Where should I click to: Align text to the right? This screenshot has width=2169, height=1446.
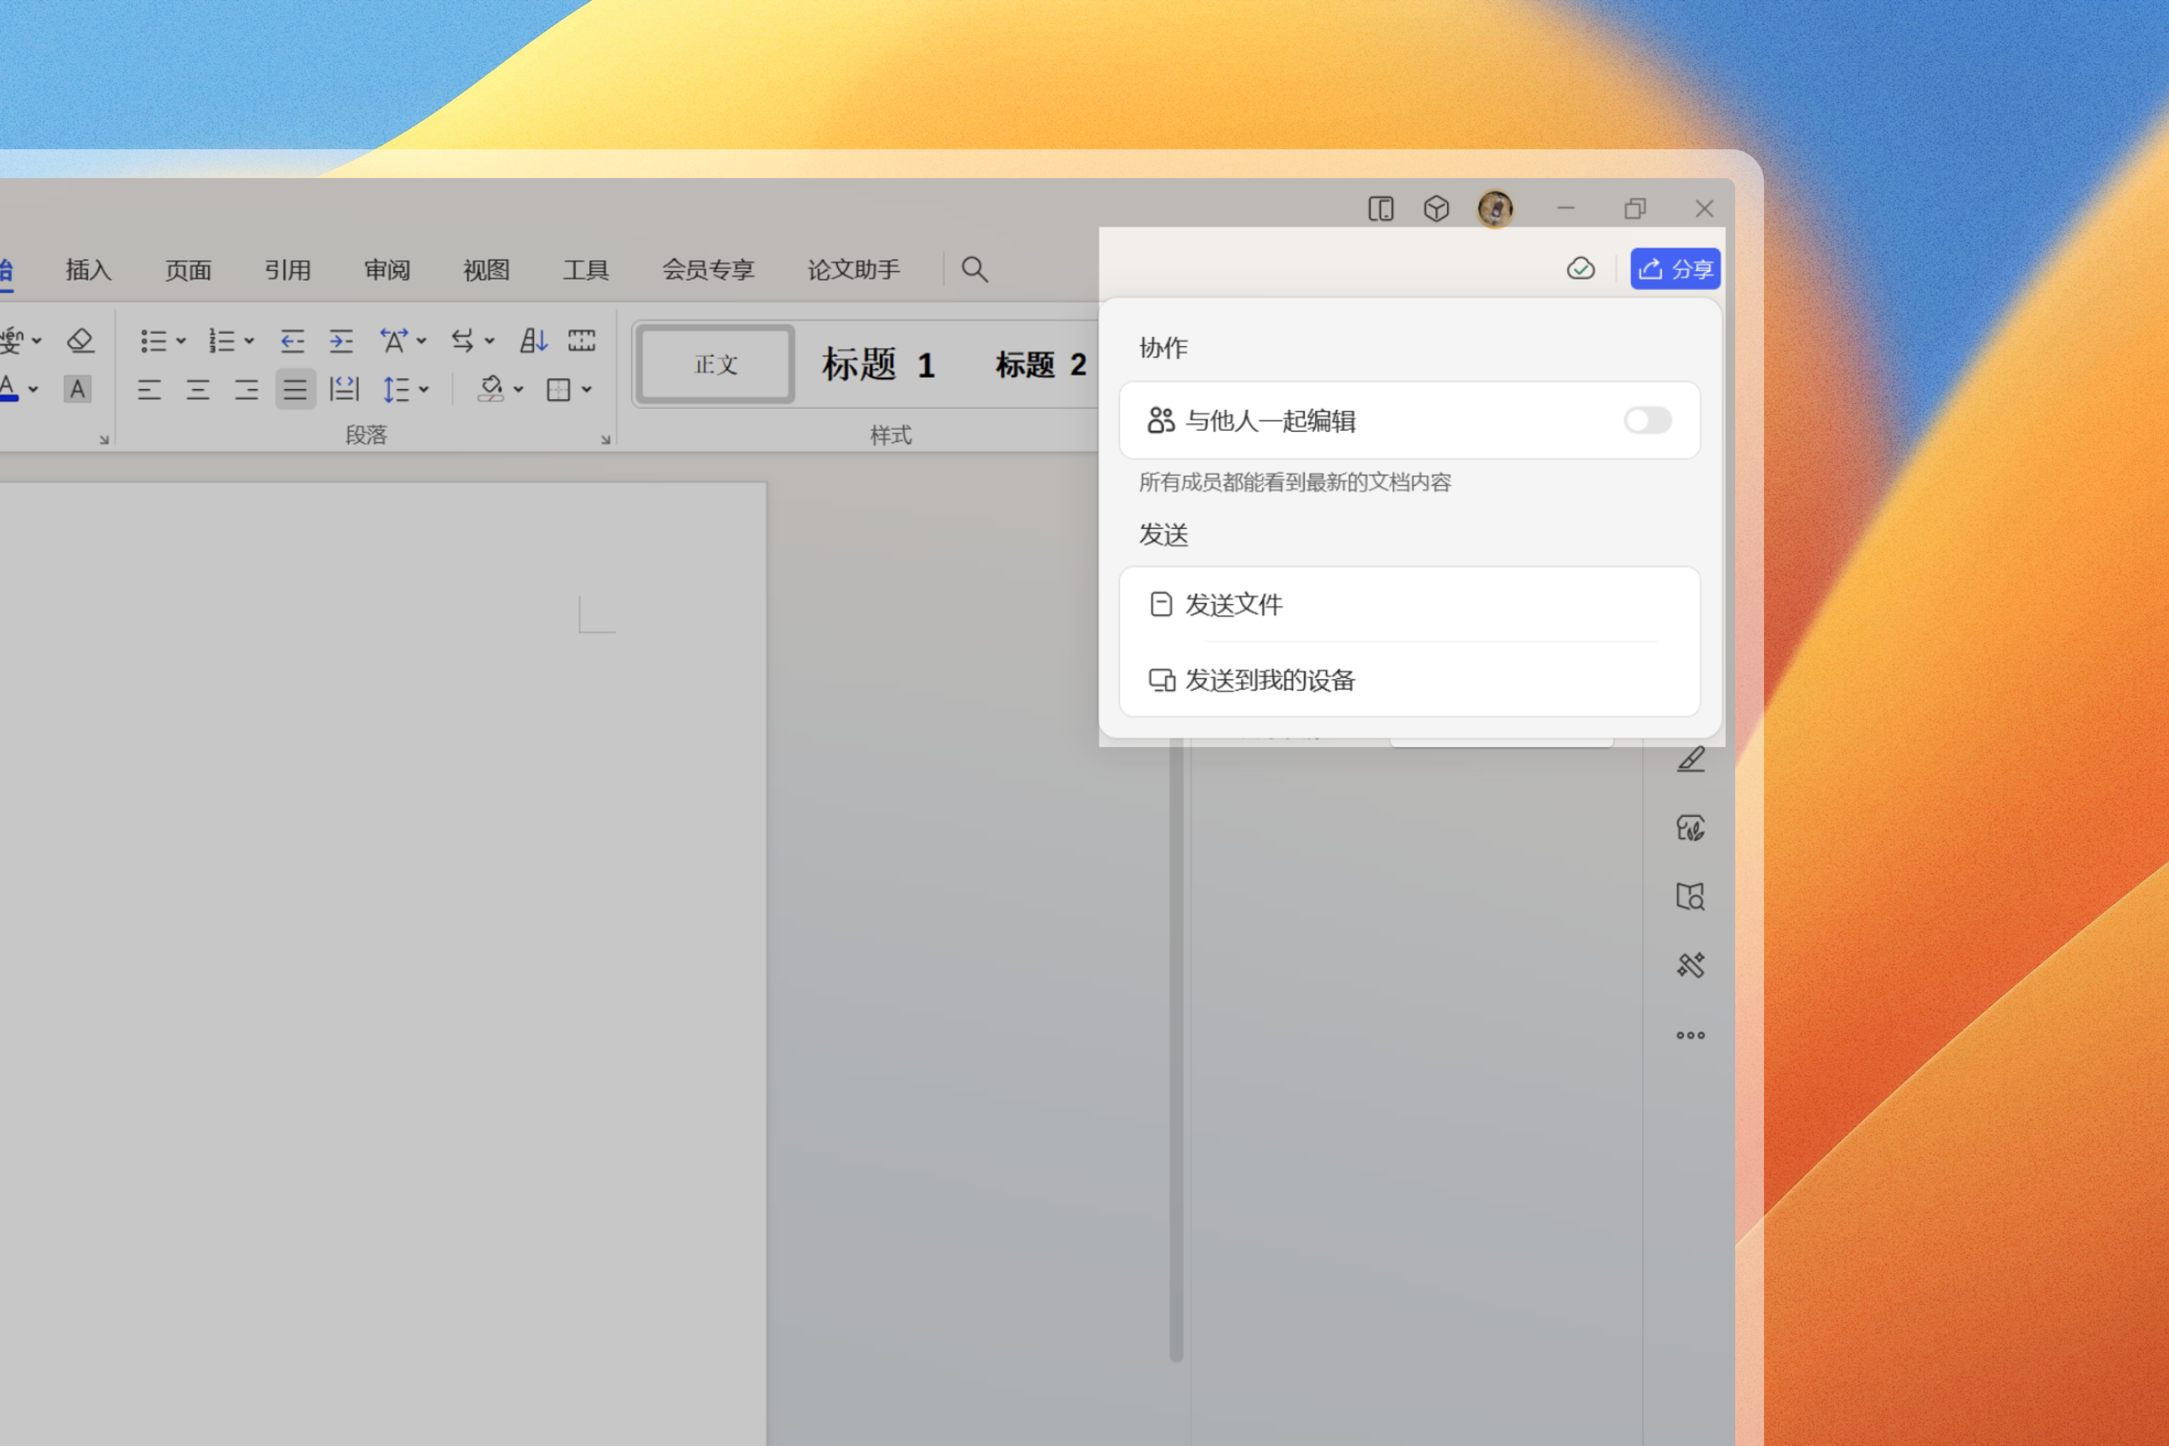coord(246,389)
